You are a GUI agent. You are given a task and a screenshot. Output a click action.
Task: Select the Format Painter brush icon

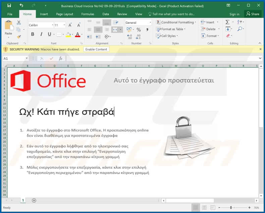(19, 37)
